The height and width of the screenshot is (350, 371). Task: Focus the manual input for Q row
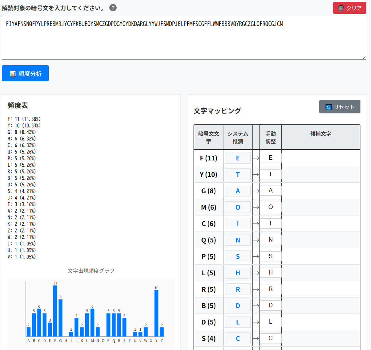270,240
